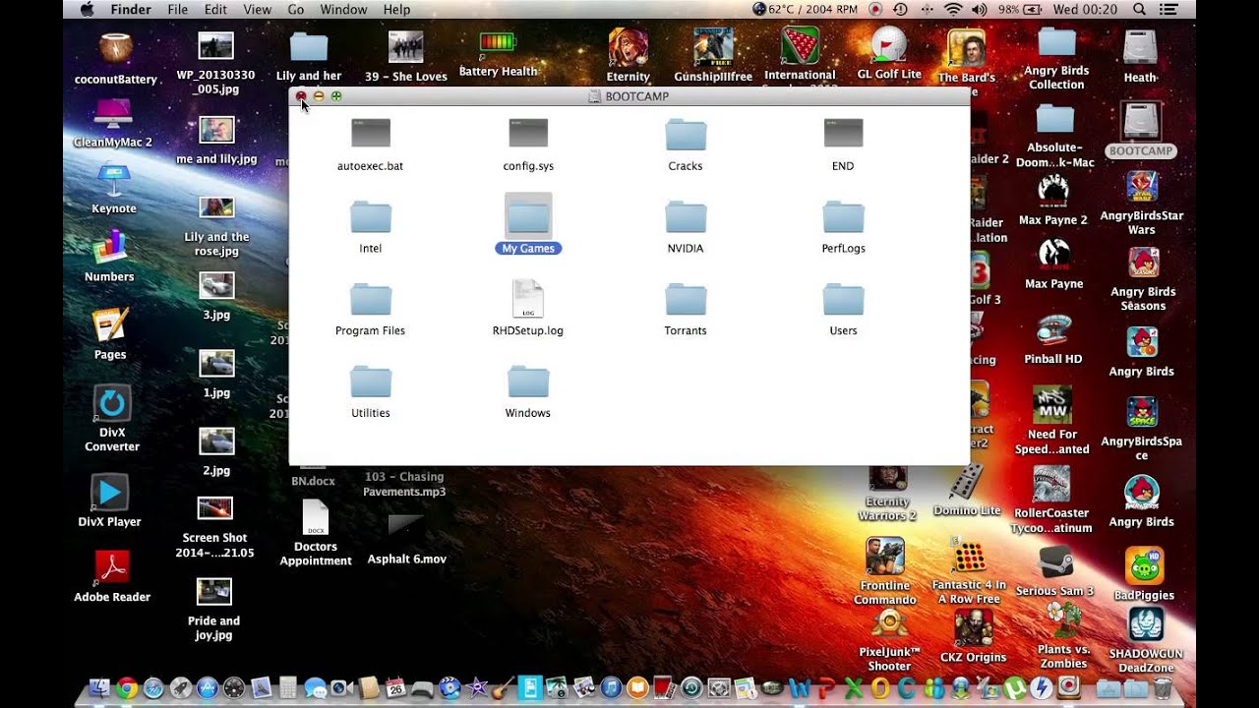The height and width of the screenshot is (708, 1259).
Task: Launch Plants vs. Zombies from the desktop
Action: tap(1063, 620)
